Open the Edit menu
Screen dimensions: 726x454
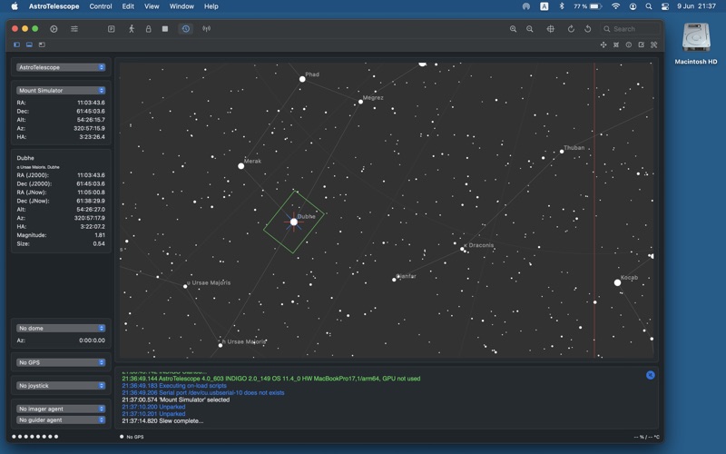(x=128, y=6)
